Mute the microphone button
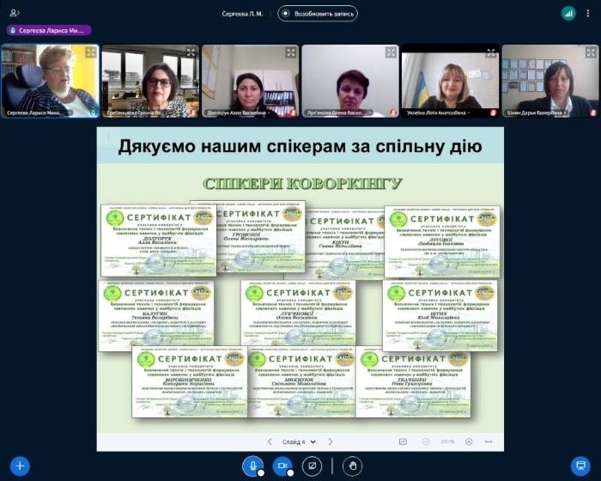Viewport: 601px width, 481px height. (x=253, y=466)
